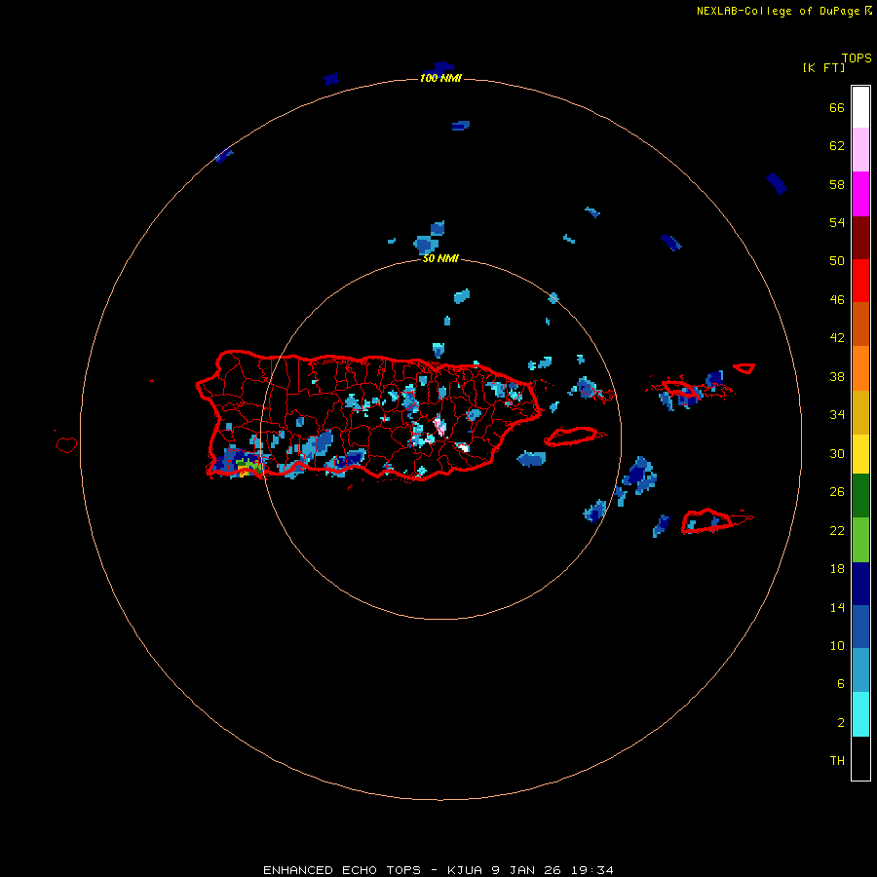Click the 6 legend value
Screen dimensions: 877x877
pos(841,684)
